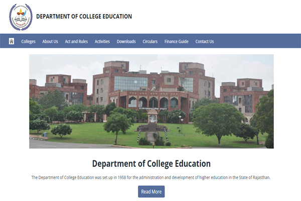Image resolution: width=301 pixels, height=201 pixels.
Task: Navigate to Contact Us
Action: click(205, 41)
